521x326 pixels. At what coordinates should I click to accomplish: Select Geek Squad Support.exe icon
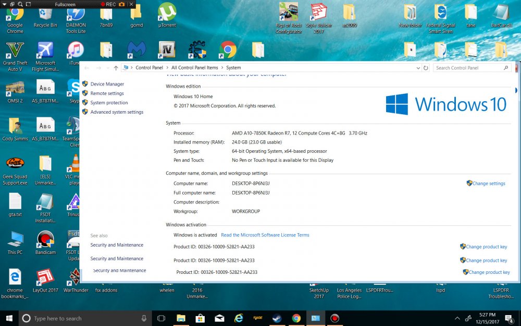[15, 171]
